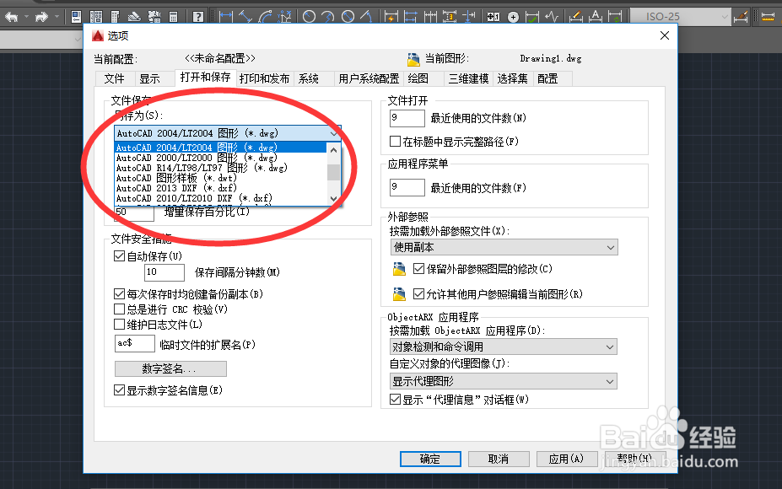Image resolution: width=782 pixels, height=489 pixels.
Task: Toggle the 自动保存 checkbox
Action: 119,256
